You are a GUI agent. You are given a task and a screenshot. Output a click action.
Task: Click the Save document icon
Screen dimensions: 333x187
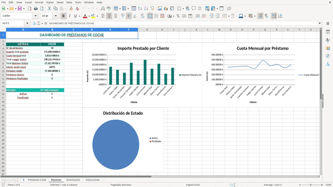click(20, 9)
